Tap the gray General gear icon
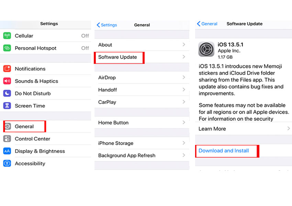292x206 pixels. click(x=8, y=126)
